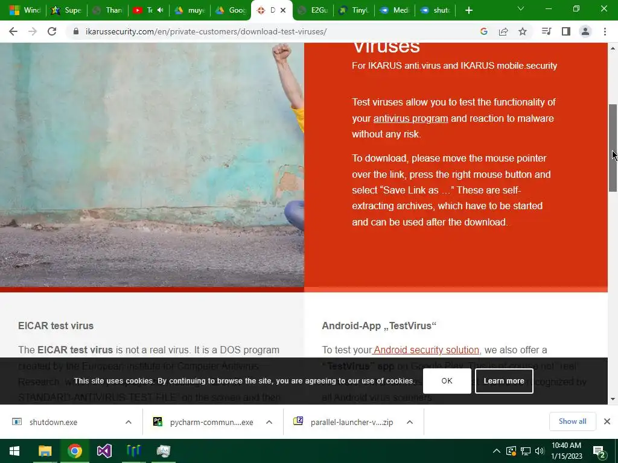Click Learn more about cookies
The width and height of the screenshot is (618, 463).
pos(504,381)
